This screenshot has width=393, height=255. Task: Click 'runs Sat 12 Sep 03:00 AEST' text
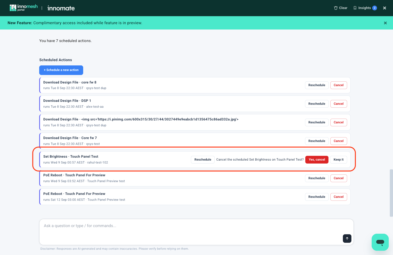(x=64, y=200)
